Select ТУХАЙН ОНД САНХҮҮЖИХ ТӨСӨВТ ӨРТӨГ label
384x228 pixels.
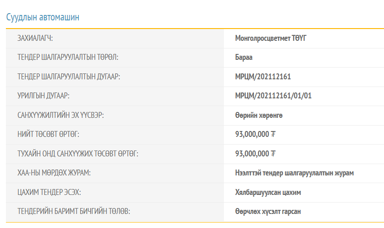coord(78,154)
